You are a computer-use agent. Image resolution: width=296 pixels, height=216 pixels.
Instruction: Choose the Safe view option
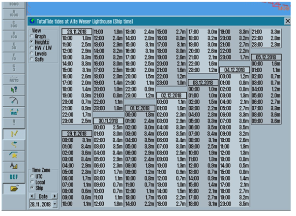pyautogui.click(x=32, y=60)
